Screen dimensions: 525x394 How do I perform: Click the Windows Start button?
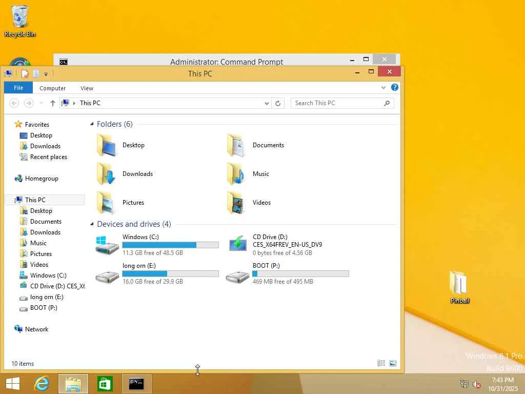(13, 384)
